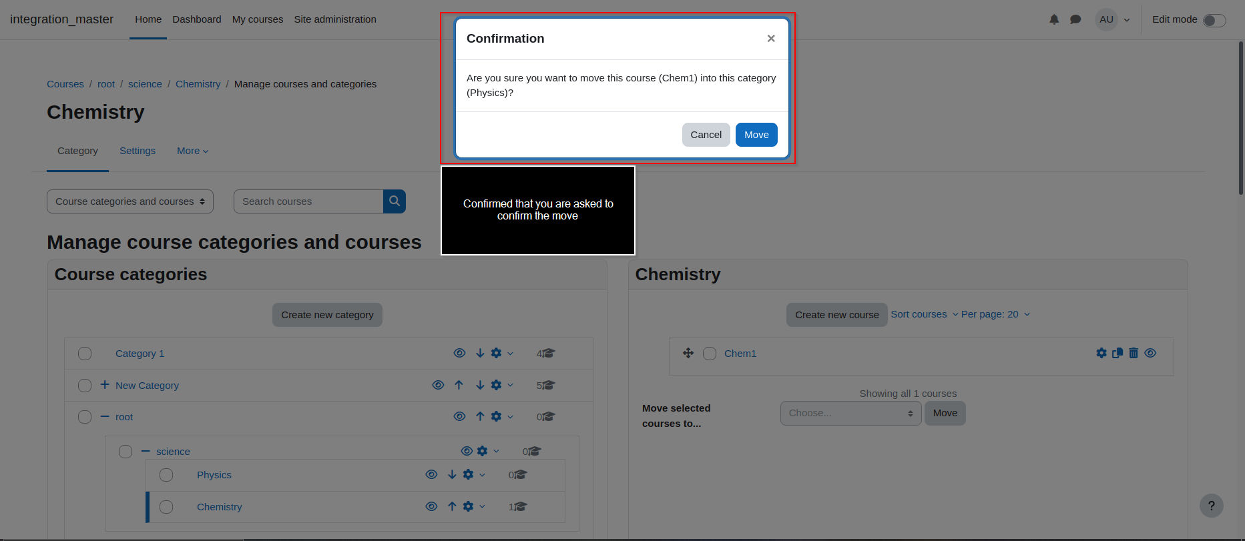Open root category gear icon

496,417
